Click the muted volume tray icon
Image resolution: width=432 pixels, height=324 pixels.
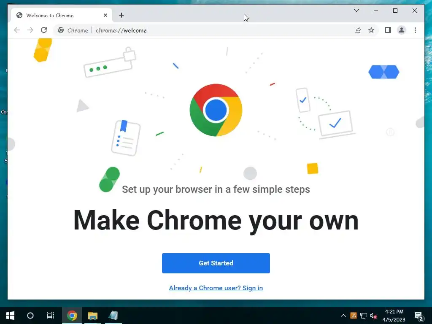tap(374, 316)
